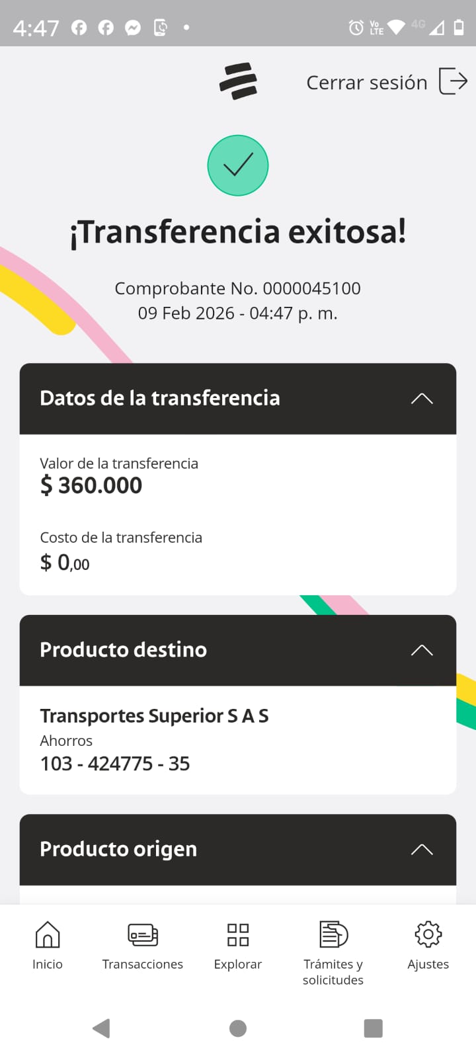
Task: Tap the Transacciones card icon
Action: click(143, 934)
